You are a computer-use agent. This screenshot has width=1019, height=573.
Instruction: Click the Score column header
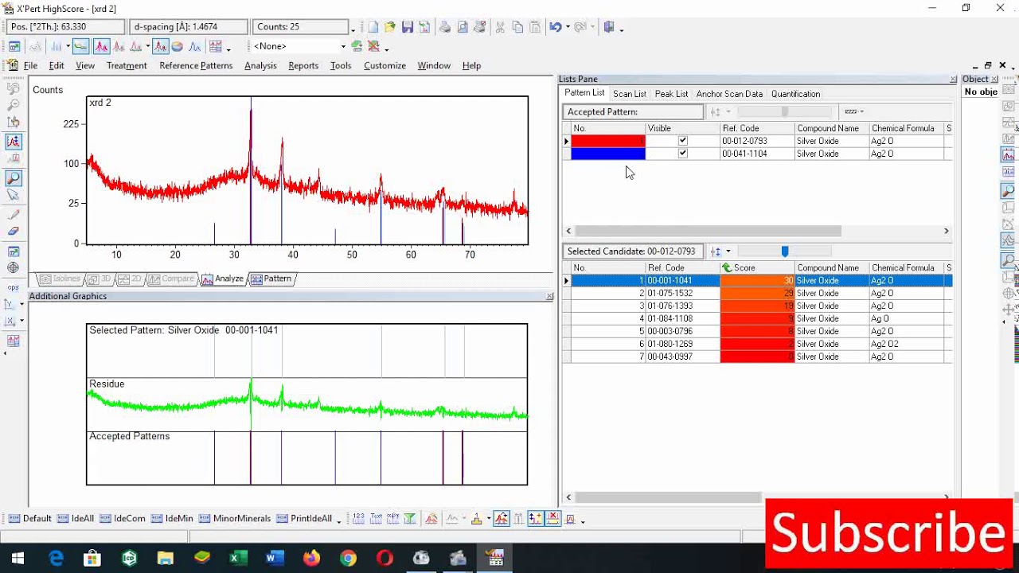[x=757, y=268]
